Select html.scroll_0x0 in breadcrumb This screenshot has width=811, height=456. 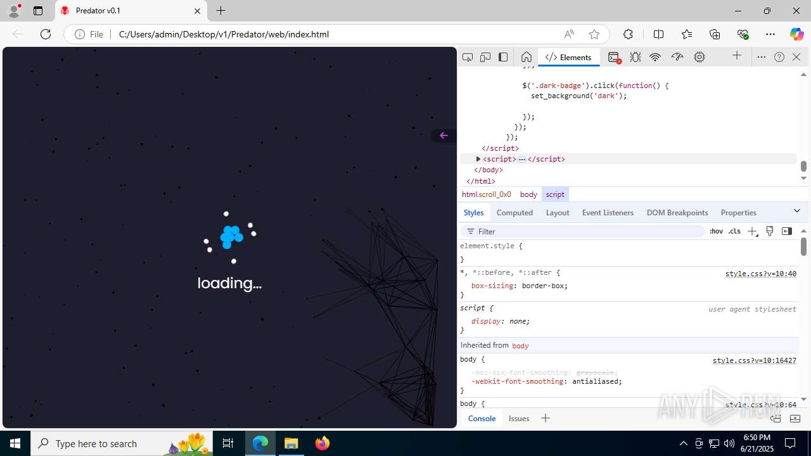point(486,194)
